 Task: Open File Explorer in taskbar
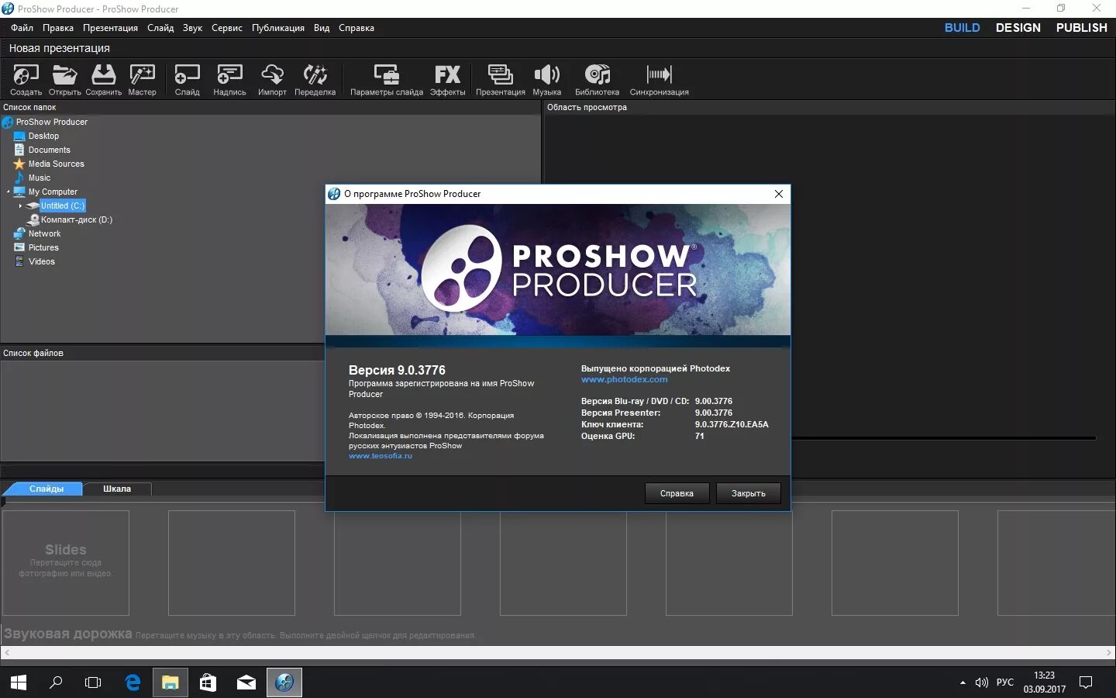(x=170, y=682)
